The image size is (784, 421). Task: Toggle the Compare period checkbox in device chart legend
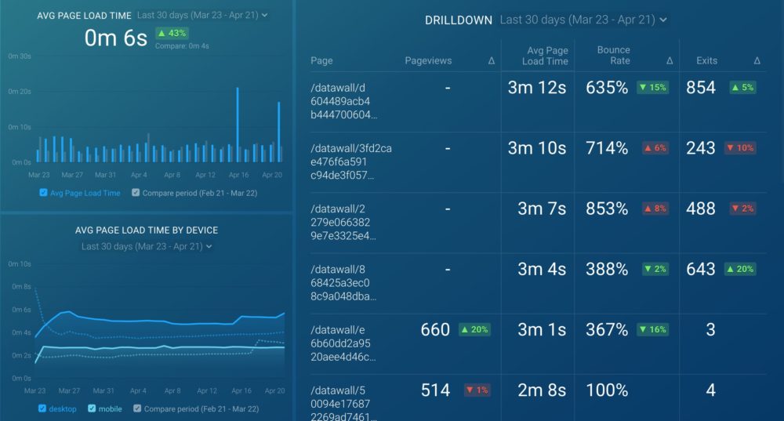click(x=136, y=408)
